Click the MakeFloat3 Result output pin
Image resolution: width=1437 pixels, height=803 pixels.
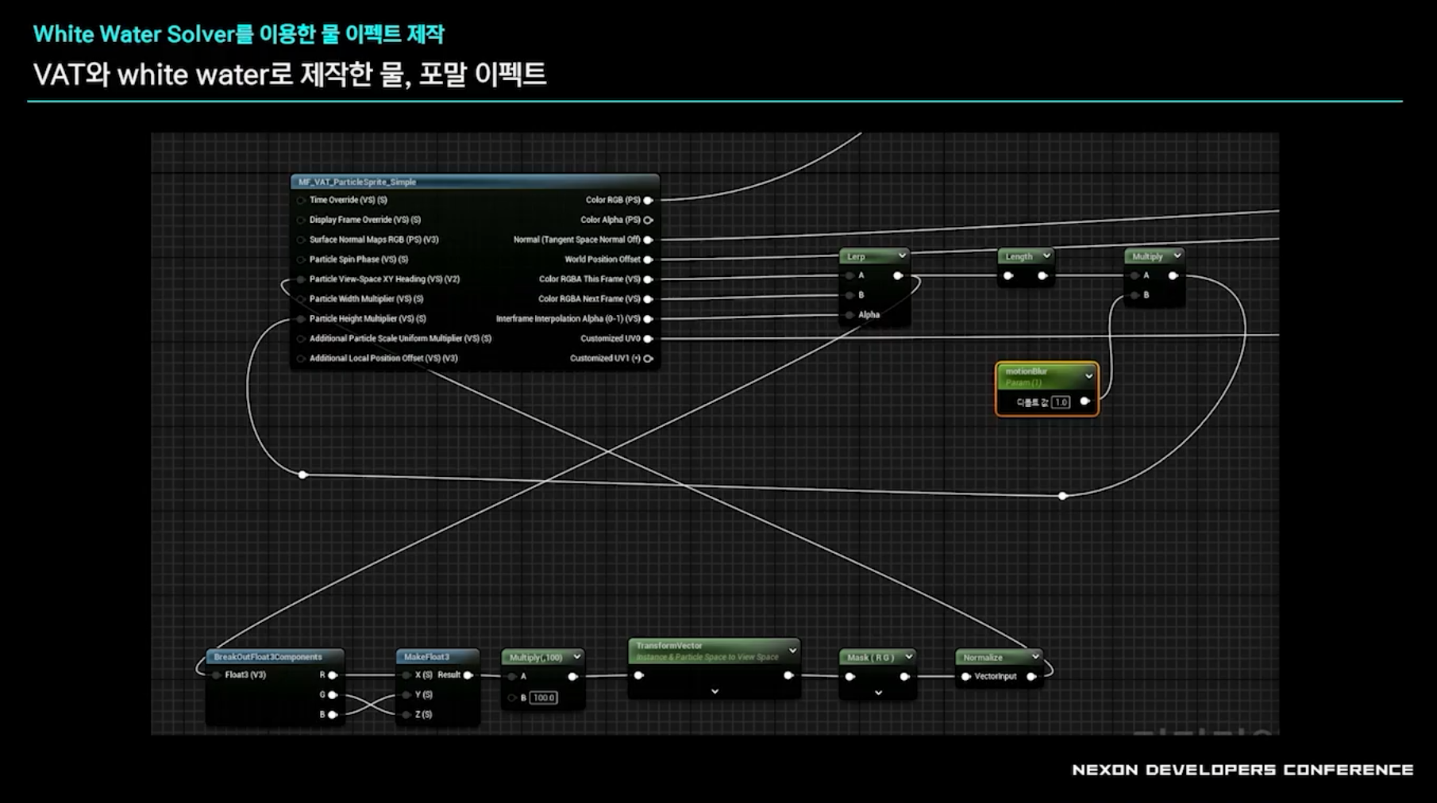coord(468,675)
